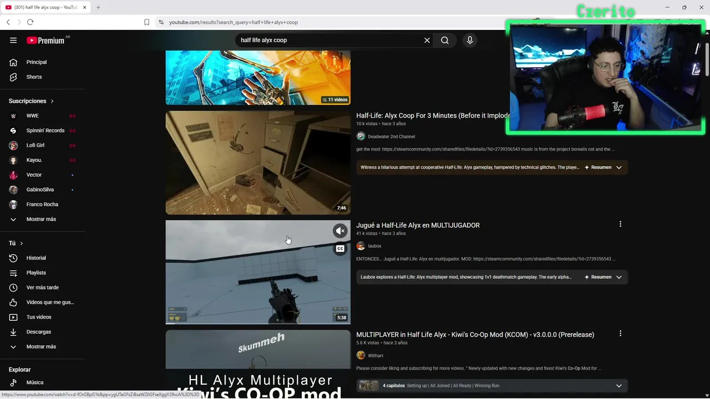Screen dimensions: 710x399
Task: Open the Half-Life: Alyx Coop For 3 Minutes title
Action: click(433, 115)
